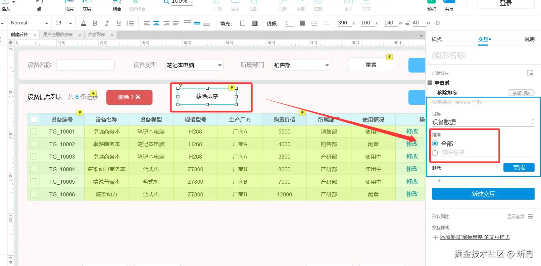Open the shape interaction pop-out icon
Viewport: 541px width, 266px height.
[530, 73]
